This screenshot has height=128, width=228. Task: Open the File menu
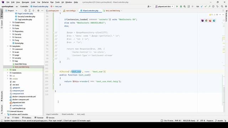pyautogui.click(x=8, y=2)
